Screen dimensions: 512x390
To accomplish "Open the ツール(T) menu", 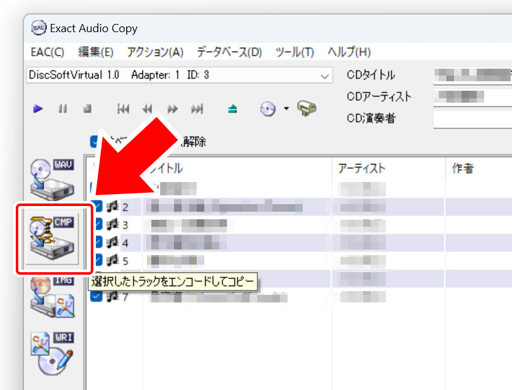I will tap(294, 52).
